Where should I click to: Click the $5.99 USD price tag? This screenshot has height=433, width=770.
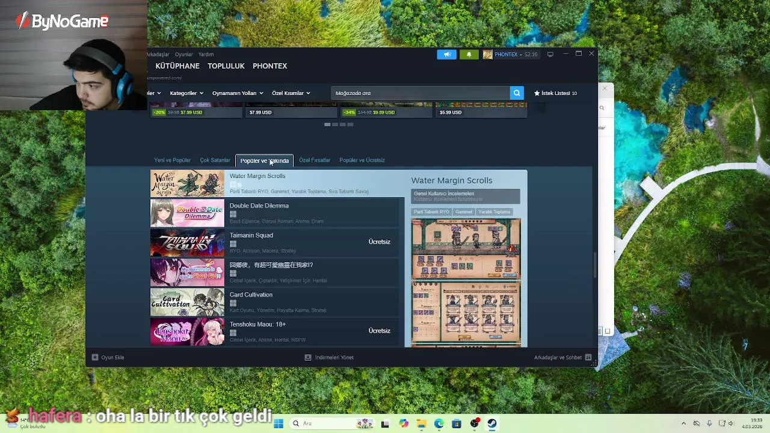[x=451, y=112]
